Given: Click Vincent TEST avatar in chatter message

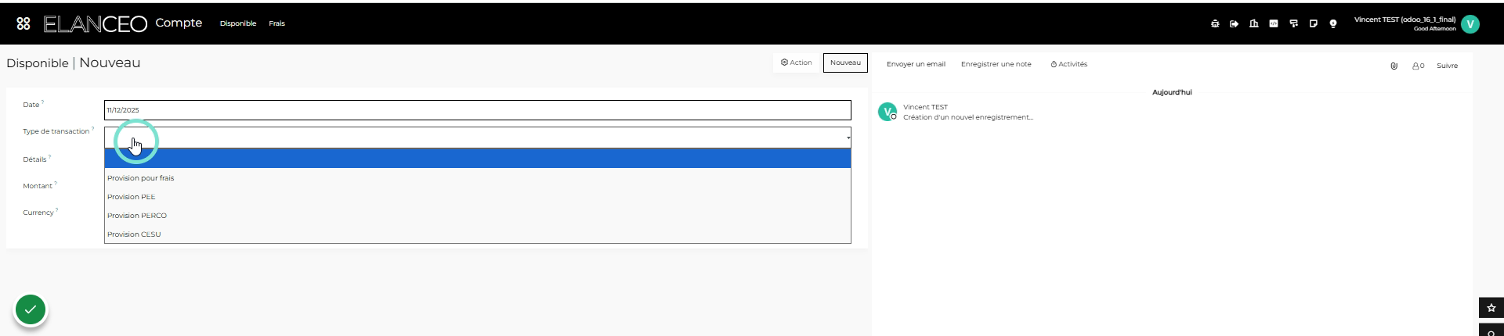Looking at the screenshot, I should click(888, 112).
